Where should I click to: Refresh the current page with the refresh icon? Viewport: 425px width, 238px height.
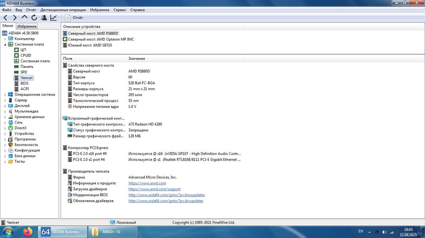tap(34, 18)
